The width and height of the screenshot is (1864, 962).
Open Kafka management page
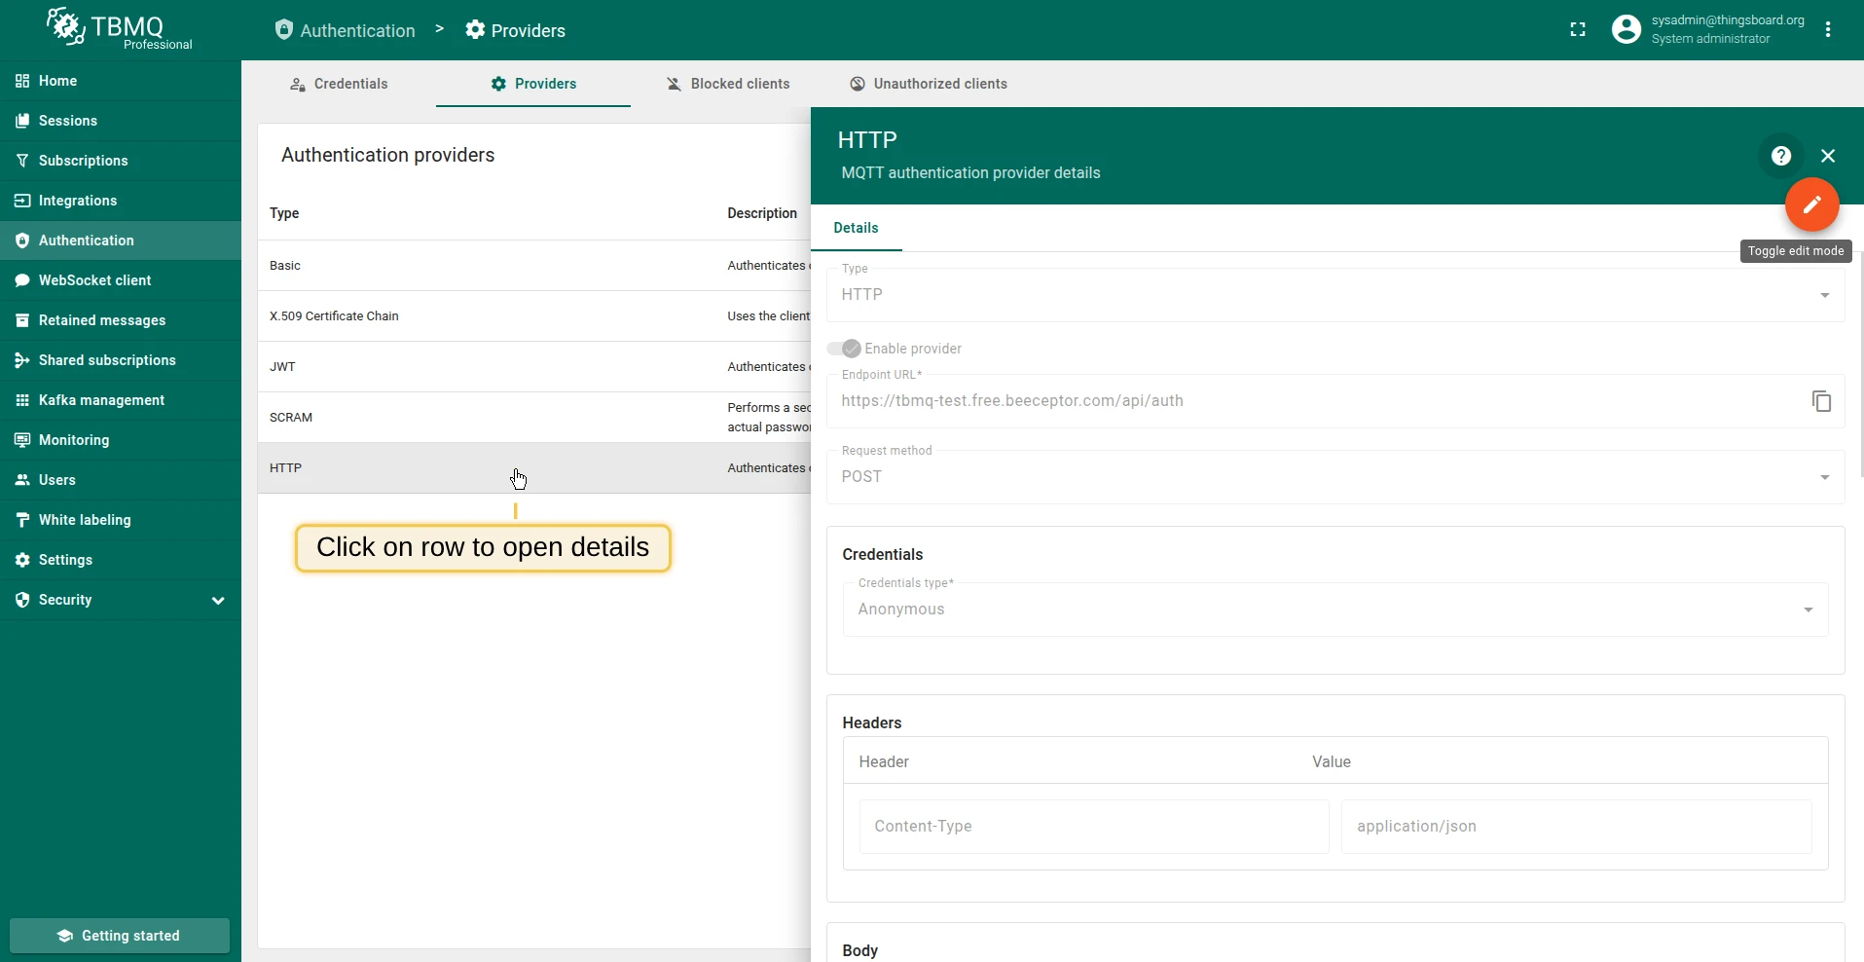(x=121, y=400)
